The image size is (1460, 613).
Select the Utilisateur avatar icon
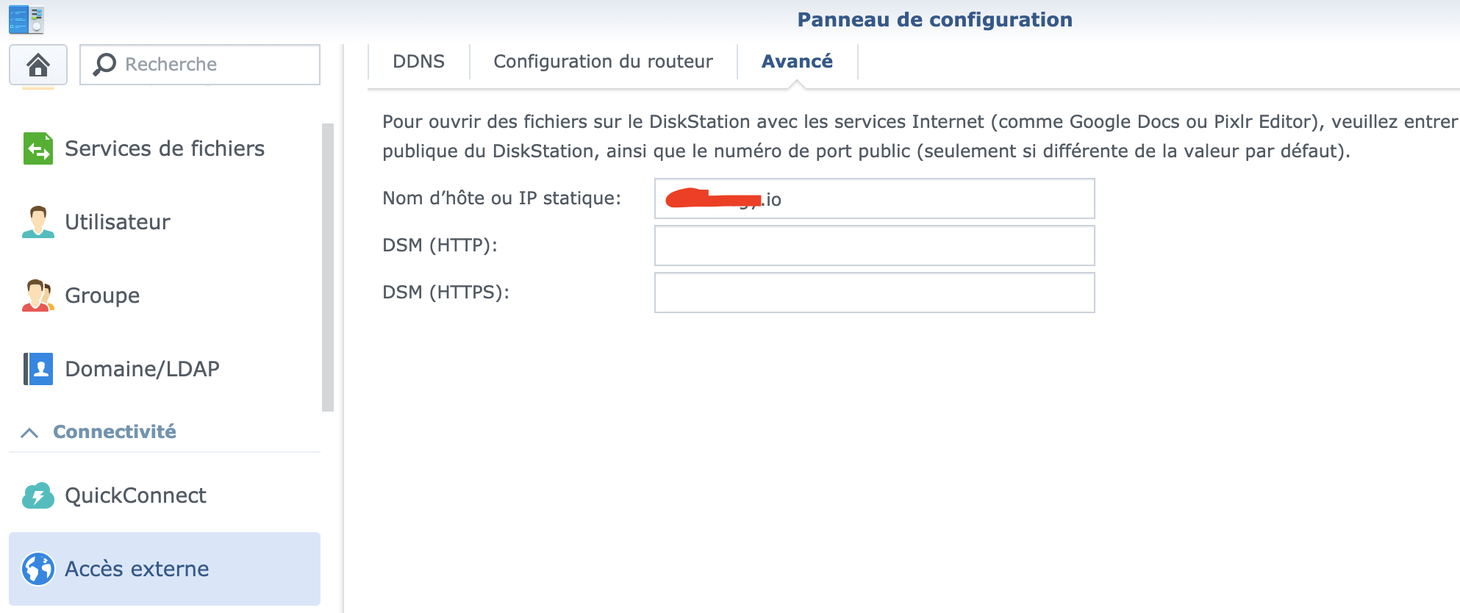[x=38, y=222]
